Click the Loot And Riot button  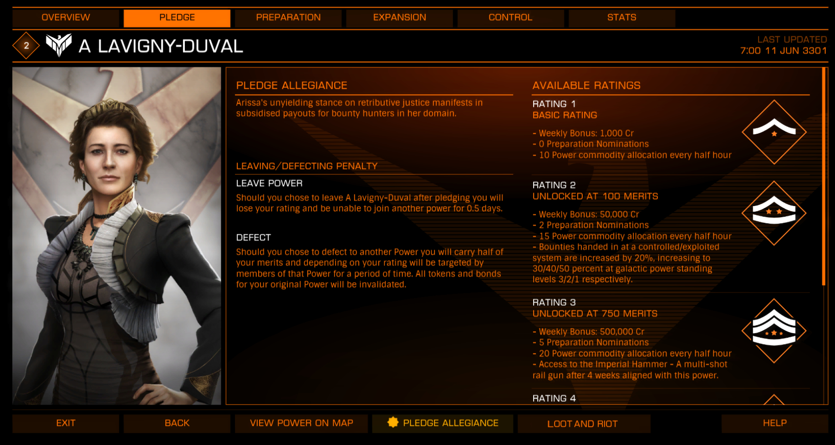click(583, 424)
